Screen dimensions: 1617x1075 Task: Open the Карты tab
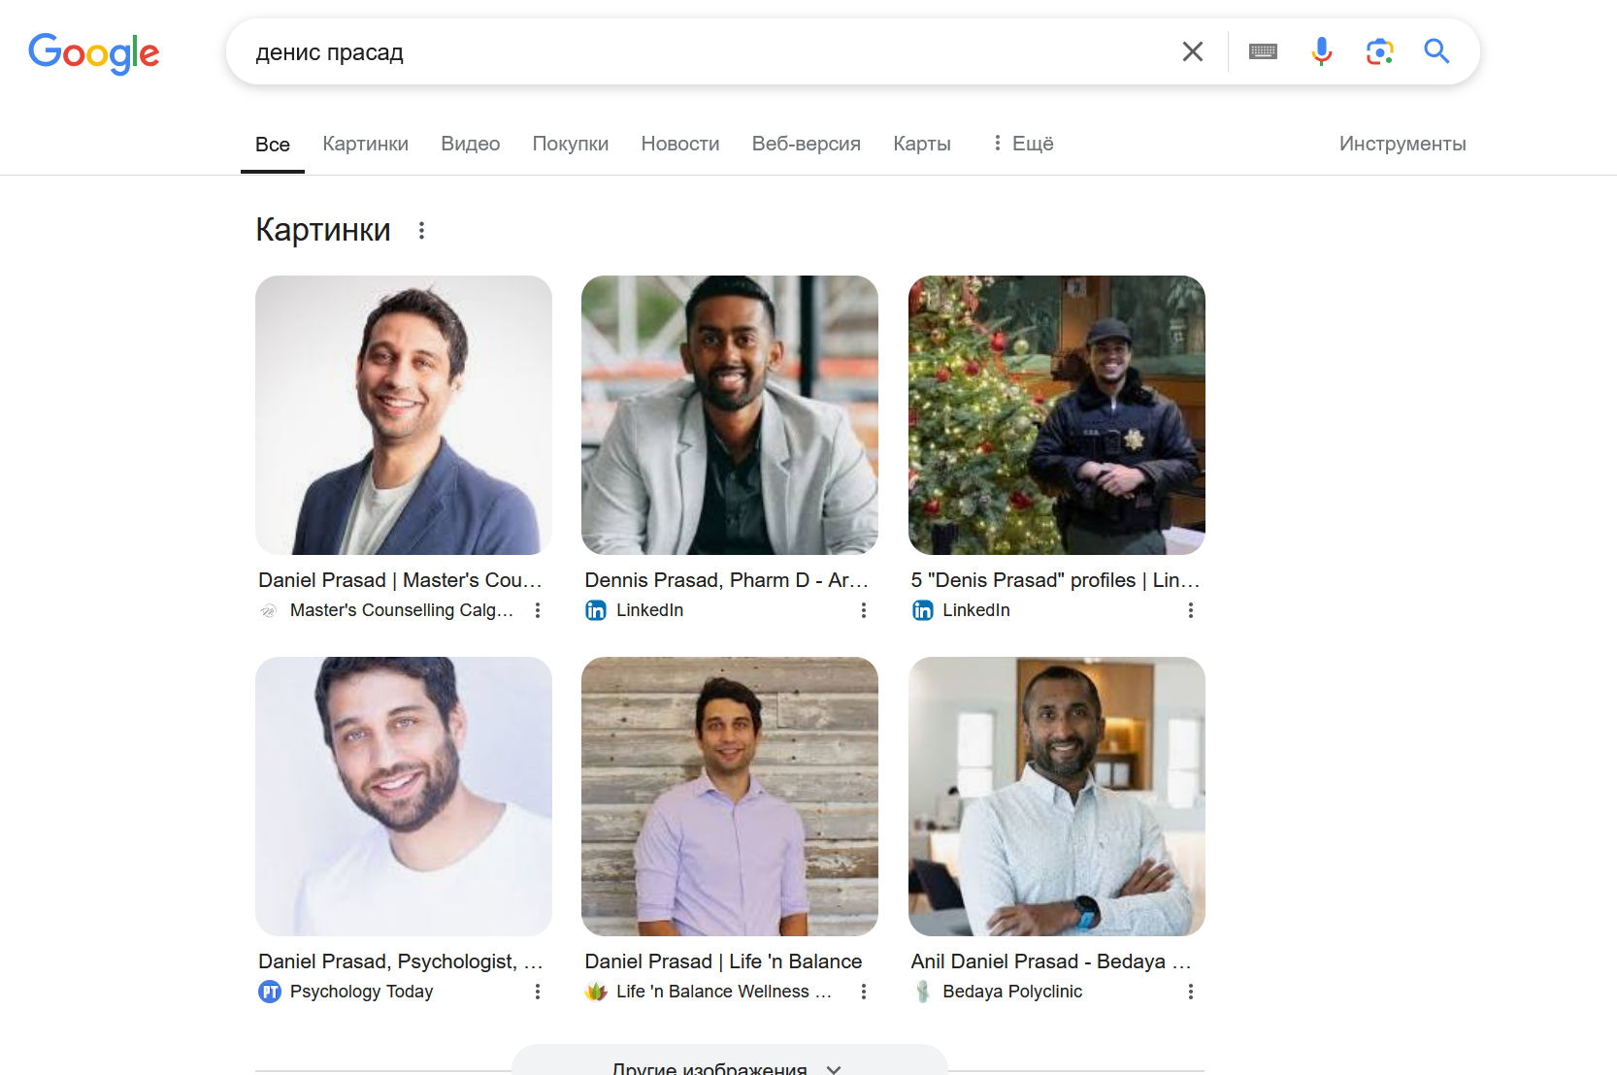tap(922, 144)
